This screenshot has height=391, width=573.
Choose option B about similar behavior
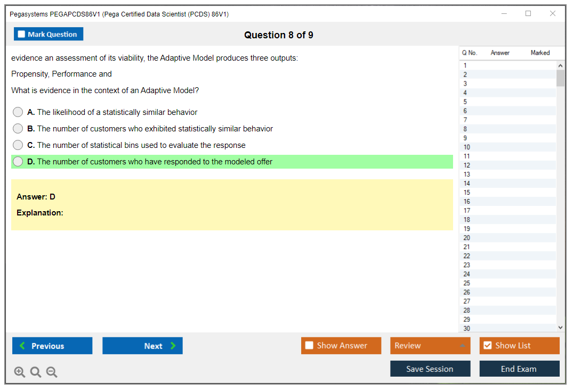(18, 129)
